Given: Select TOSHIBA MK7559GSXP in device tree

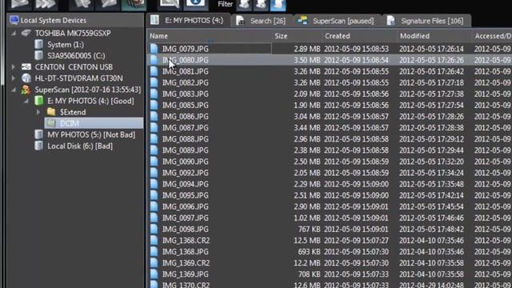Looking at the screenshot, I should (x=73, y=33).
